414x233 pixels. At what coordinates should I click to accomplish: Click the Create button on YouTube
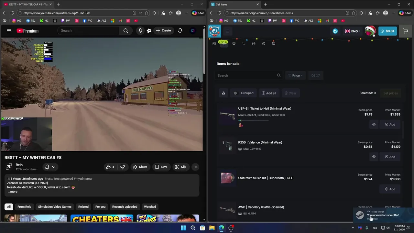click(163, 30)
